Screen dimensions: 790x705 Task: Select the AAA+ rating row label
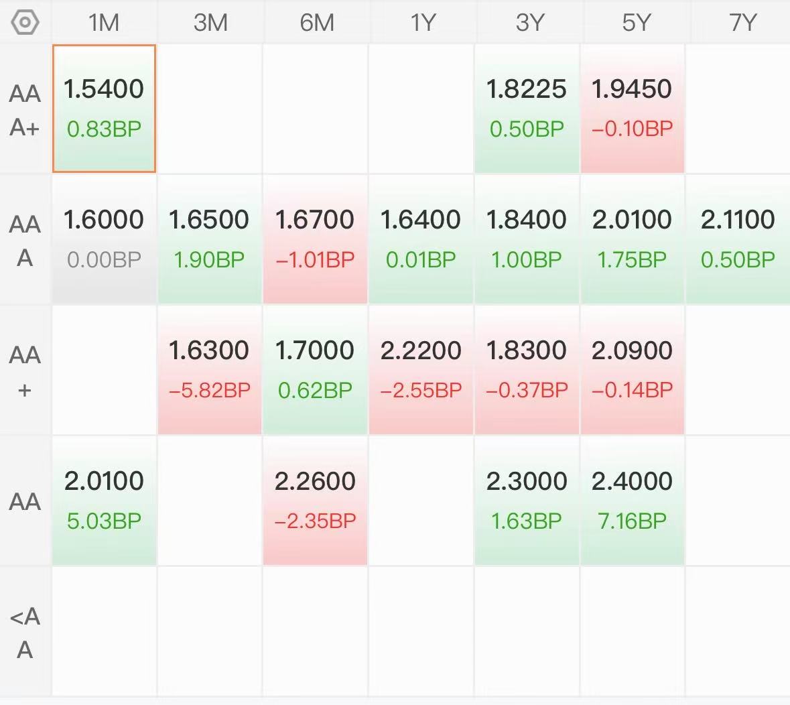[25, 109]
